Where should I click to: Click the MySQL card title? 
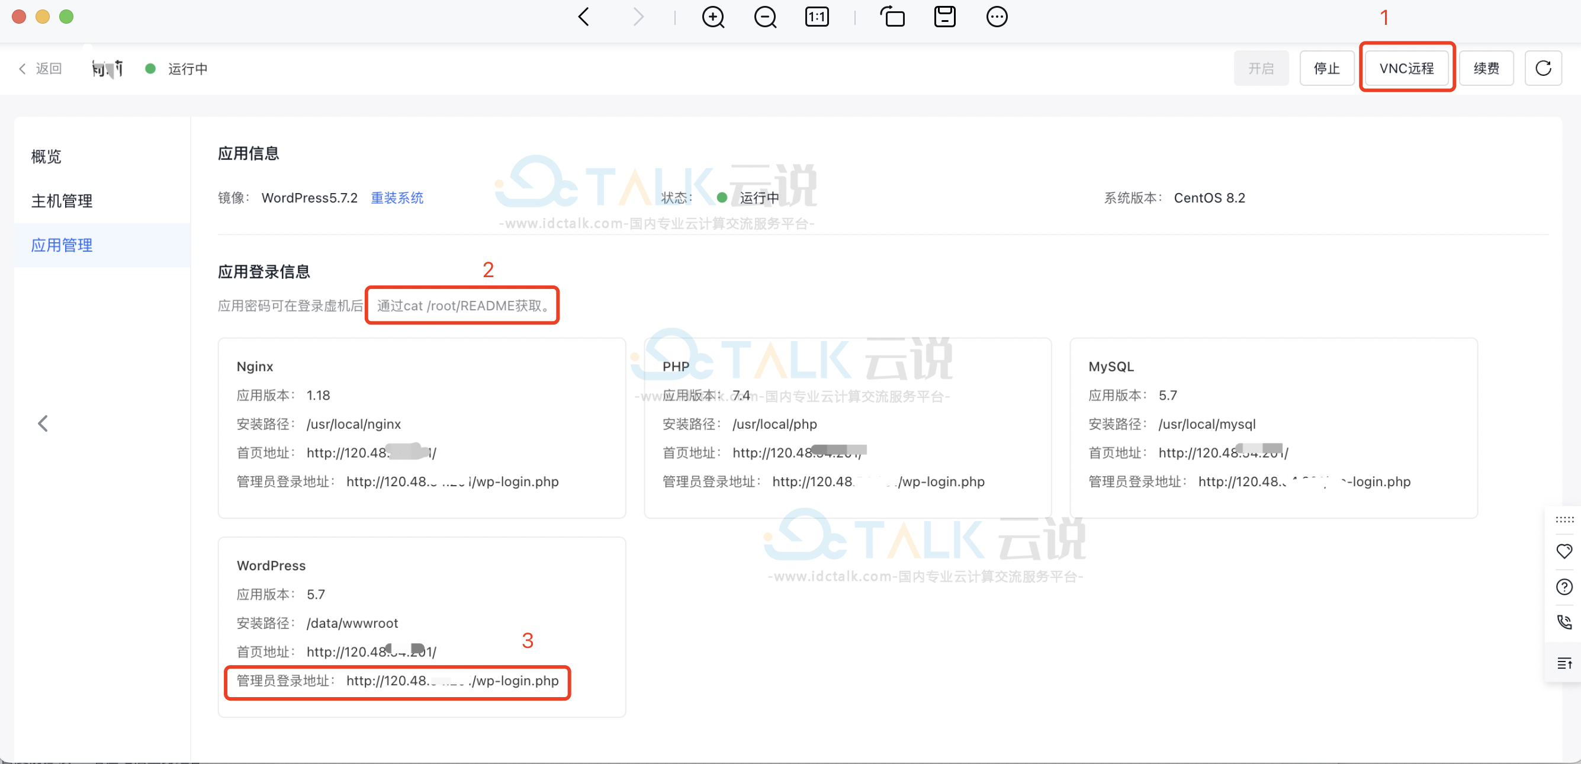point(1111,367)
